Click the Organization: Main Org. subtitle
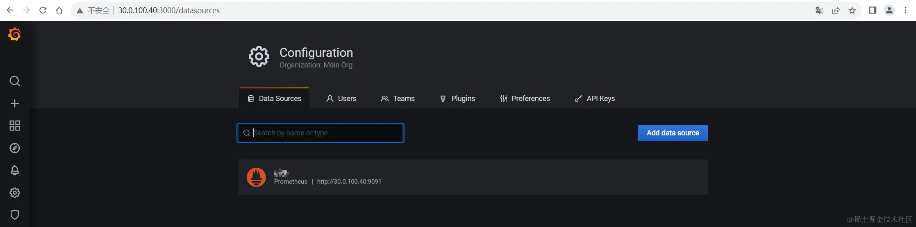 (x=317, y=65)
